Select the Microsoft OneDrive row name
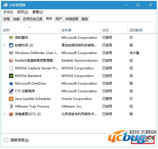This screenshot has height=149, width=158. (30, 84)
